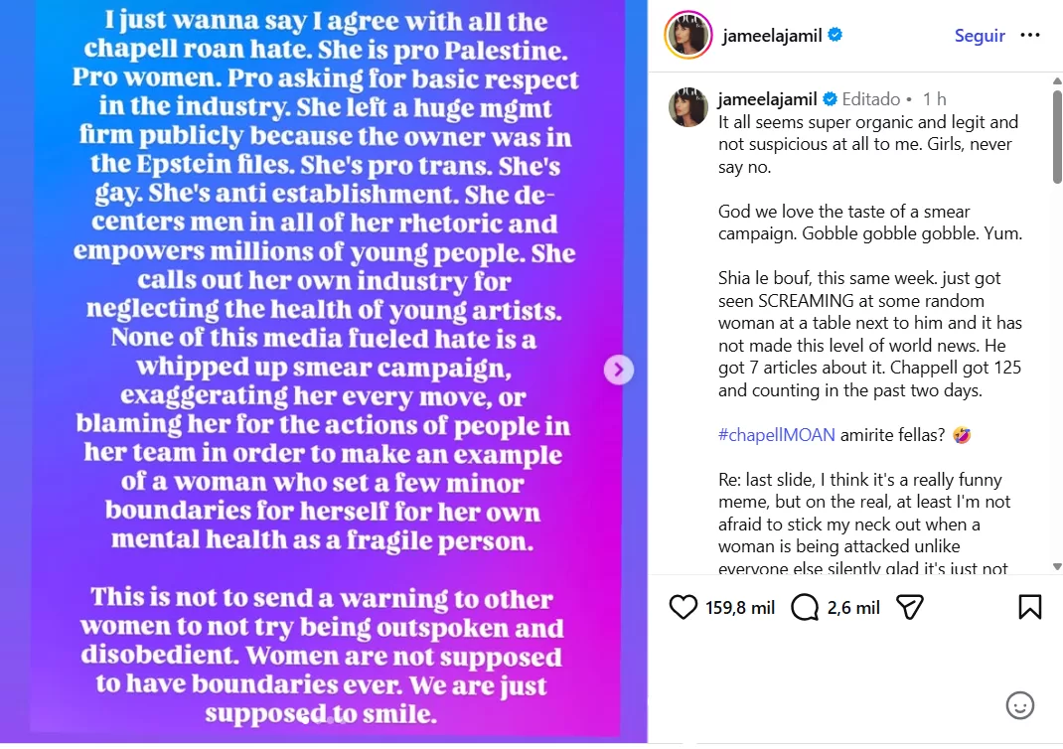Like the post with the heart icon

click(683, 607)
